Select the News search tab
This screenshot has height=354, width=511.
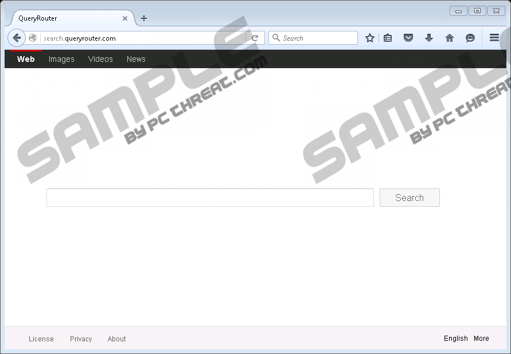point(136,59)
